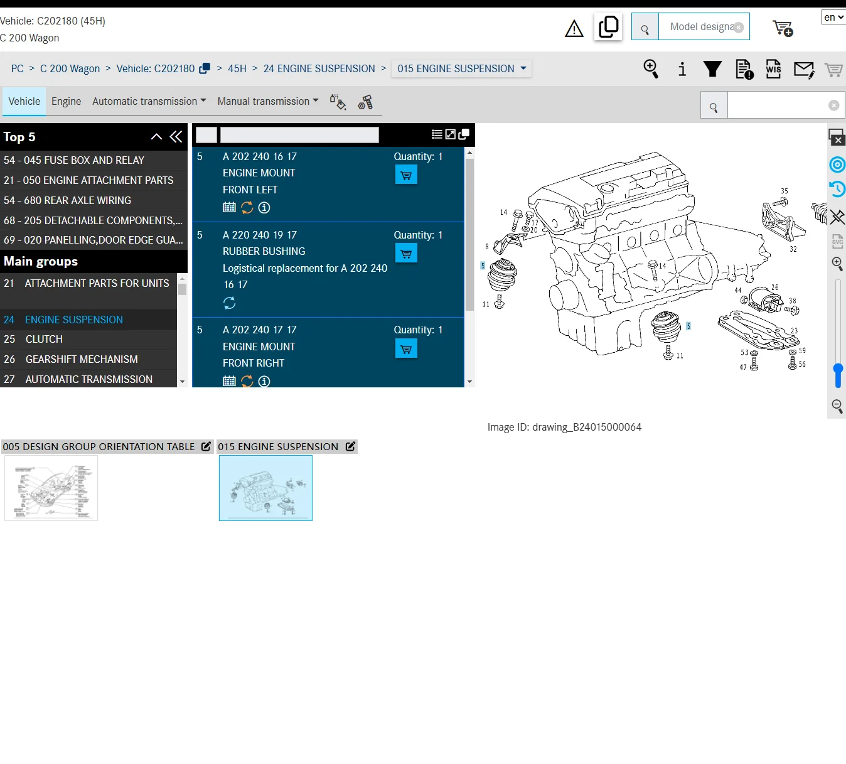The width and height of the screenshot is (846, 764).
Task: Click orange replacement arrows for FRONT LEFT mount
Action: pyautogui.click(x=247, y=207)
